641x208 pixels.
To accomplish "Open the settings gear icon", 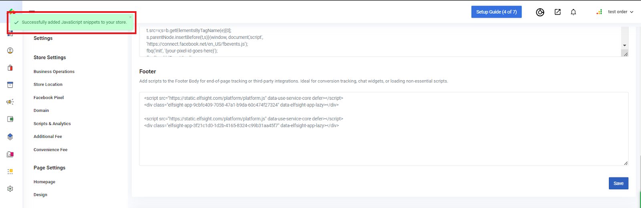I will [10, 189].
